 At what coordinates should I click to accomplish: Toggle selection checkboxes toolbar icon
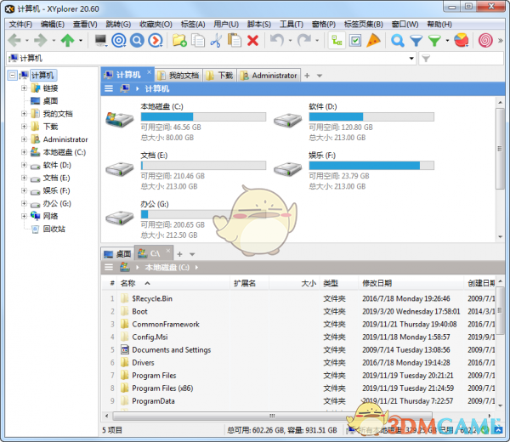pyautogui.click(x=355, y=40)
